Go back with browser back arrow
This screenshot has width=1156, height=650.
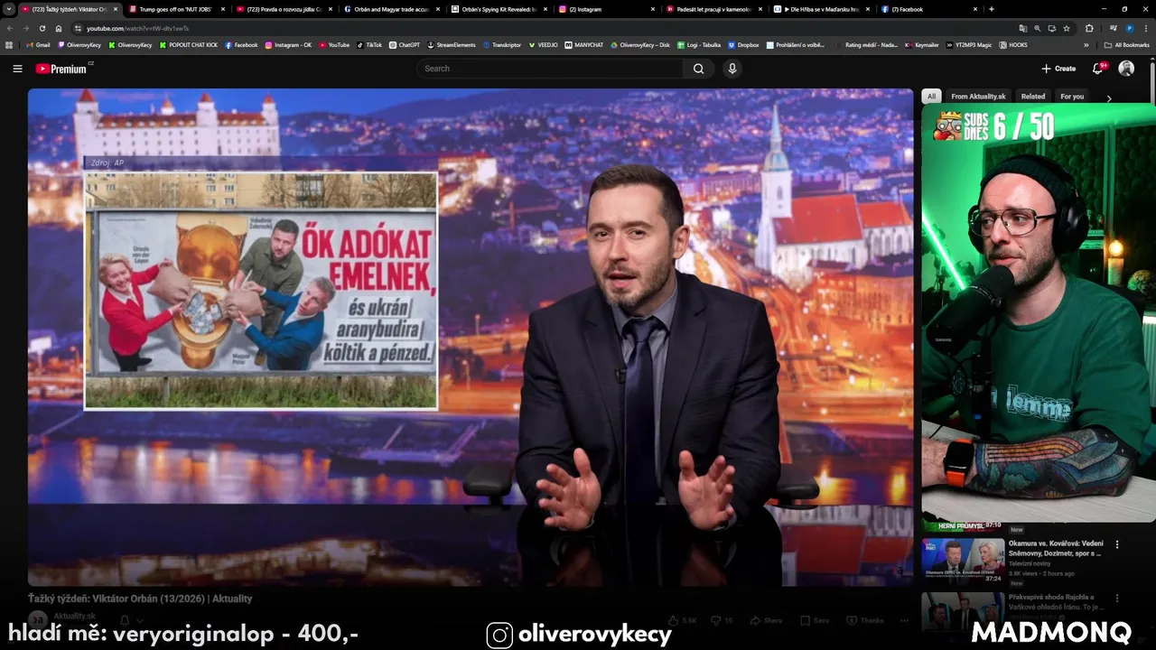(11, 28)
